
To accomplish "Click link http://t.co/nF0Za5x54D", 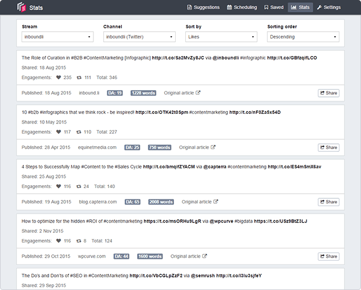I will pyautogui.click(x=255, y=112).
